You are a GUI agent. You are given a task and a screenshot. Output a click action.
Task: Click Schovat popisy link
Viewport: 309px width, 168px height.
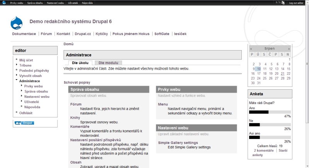tap(77, 82)
